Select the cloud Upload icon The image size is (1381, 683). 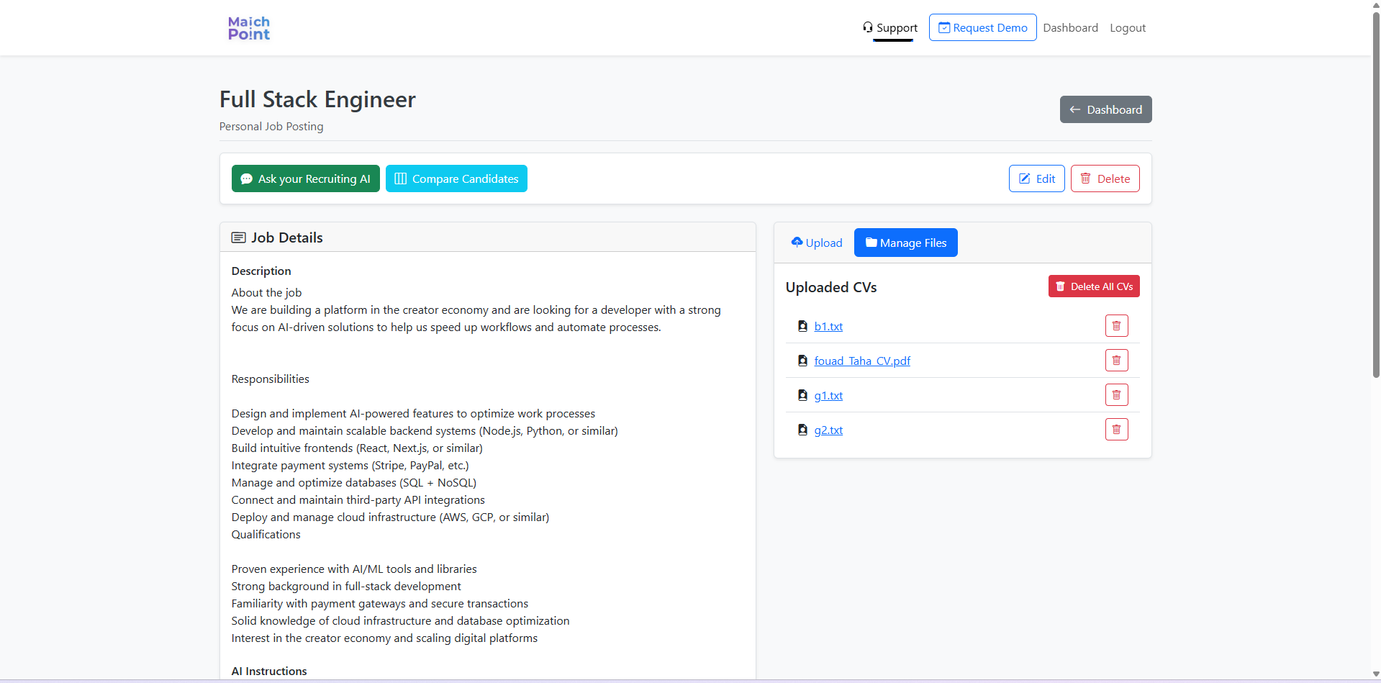[796, 243]
